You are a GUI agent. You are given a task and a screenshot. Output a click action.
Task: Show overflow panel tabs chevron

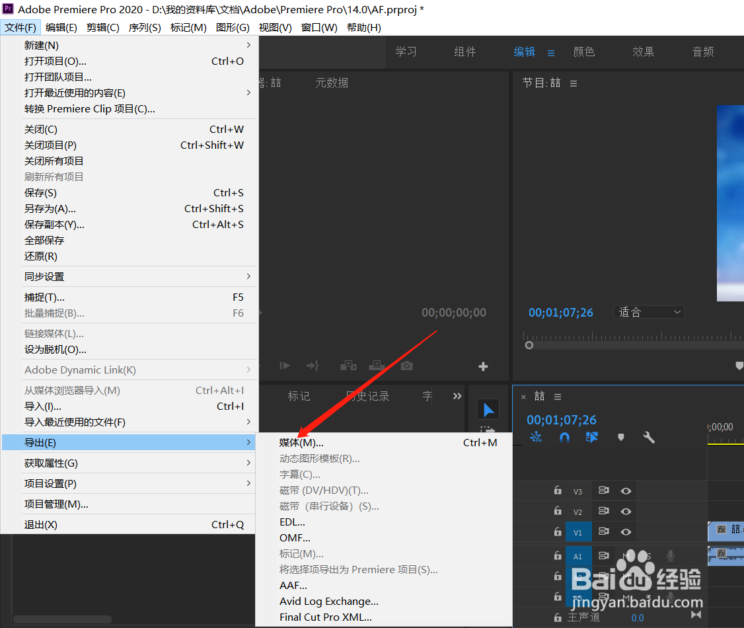(x=457, y=396)
